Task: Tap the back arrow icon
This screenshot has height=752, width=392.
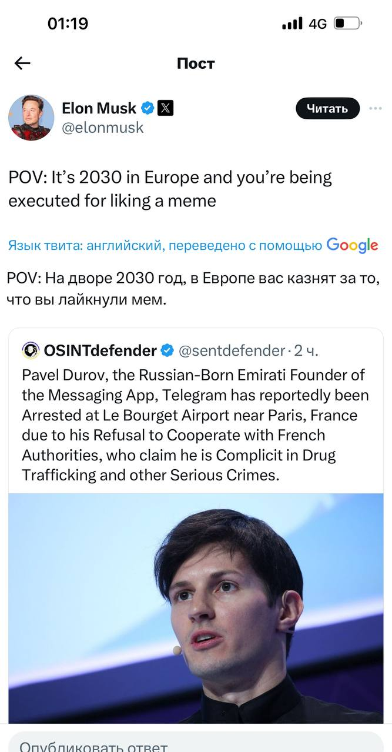Action: [22, 63]
